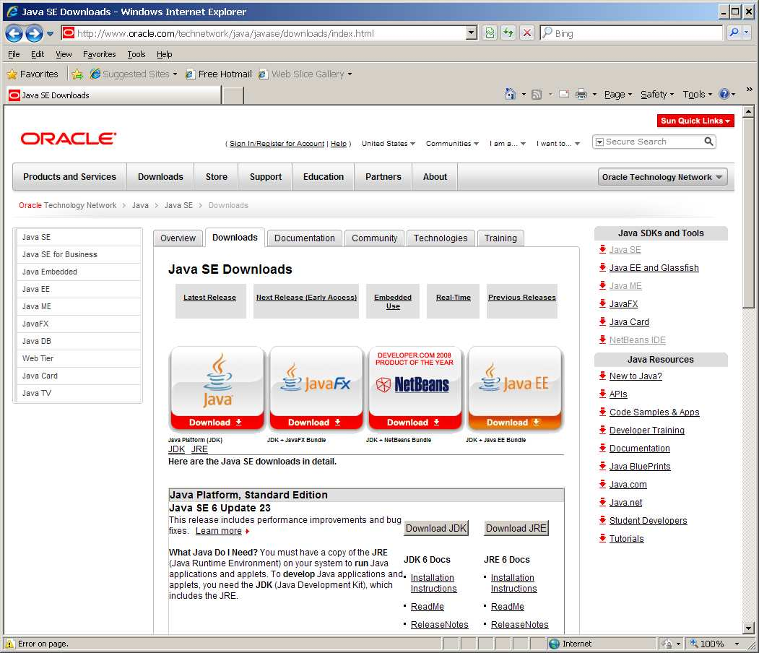This screenshot has width=759, height=653.
Task: Open Oracle Technology Network dropdown button
Action: 662,177
